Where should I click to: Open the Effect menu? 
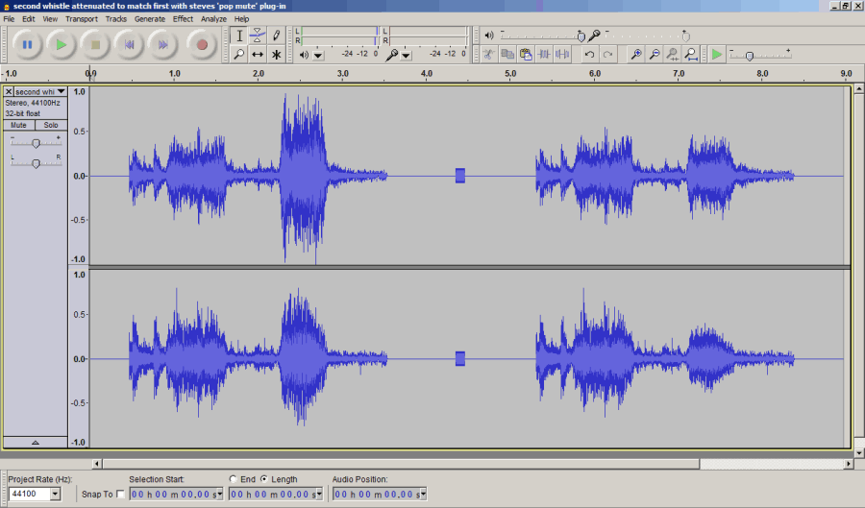click(183, 19)
